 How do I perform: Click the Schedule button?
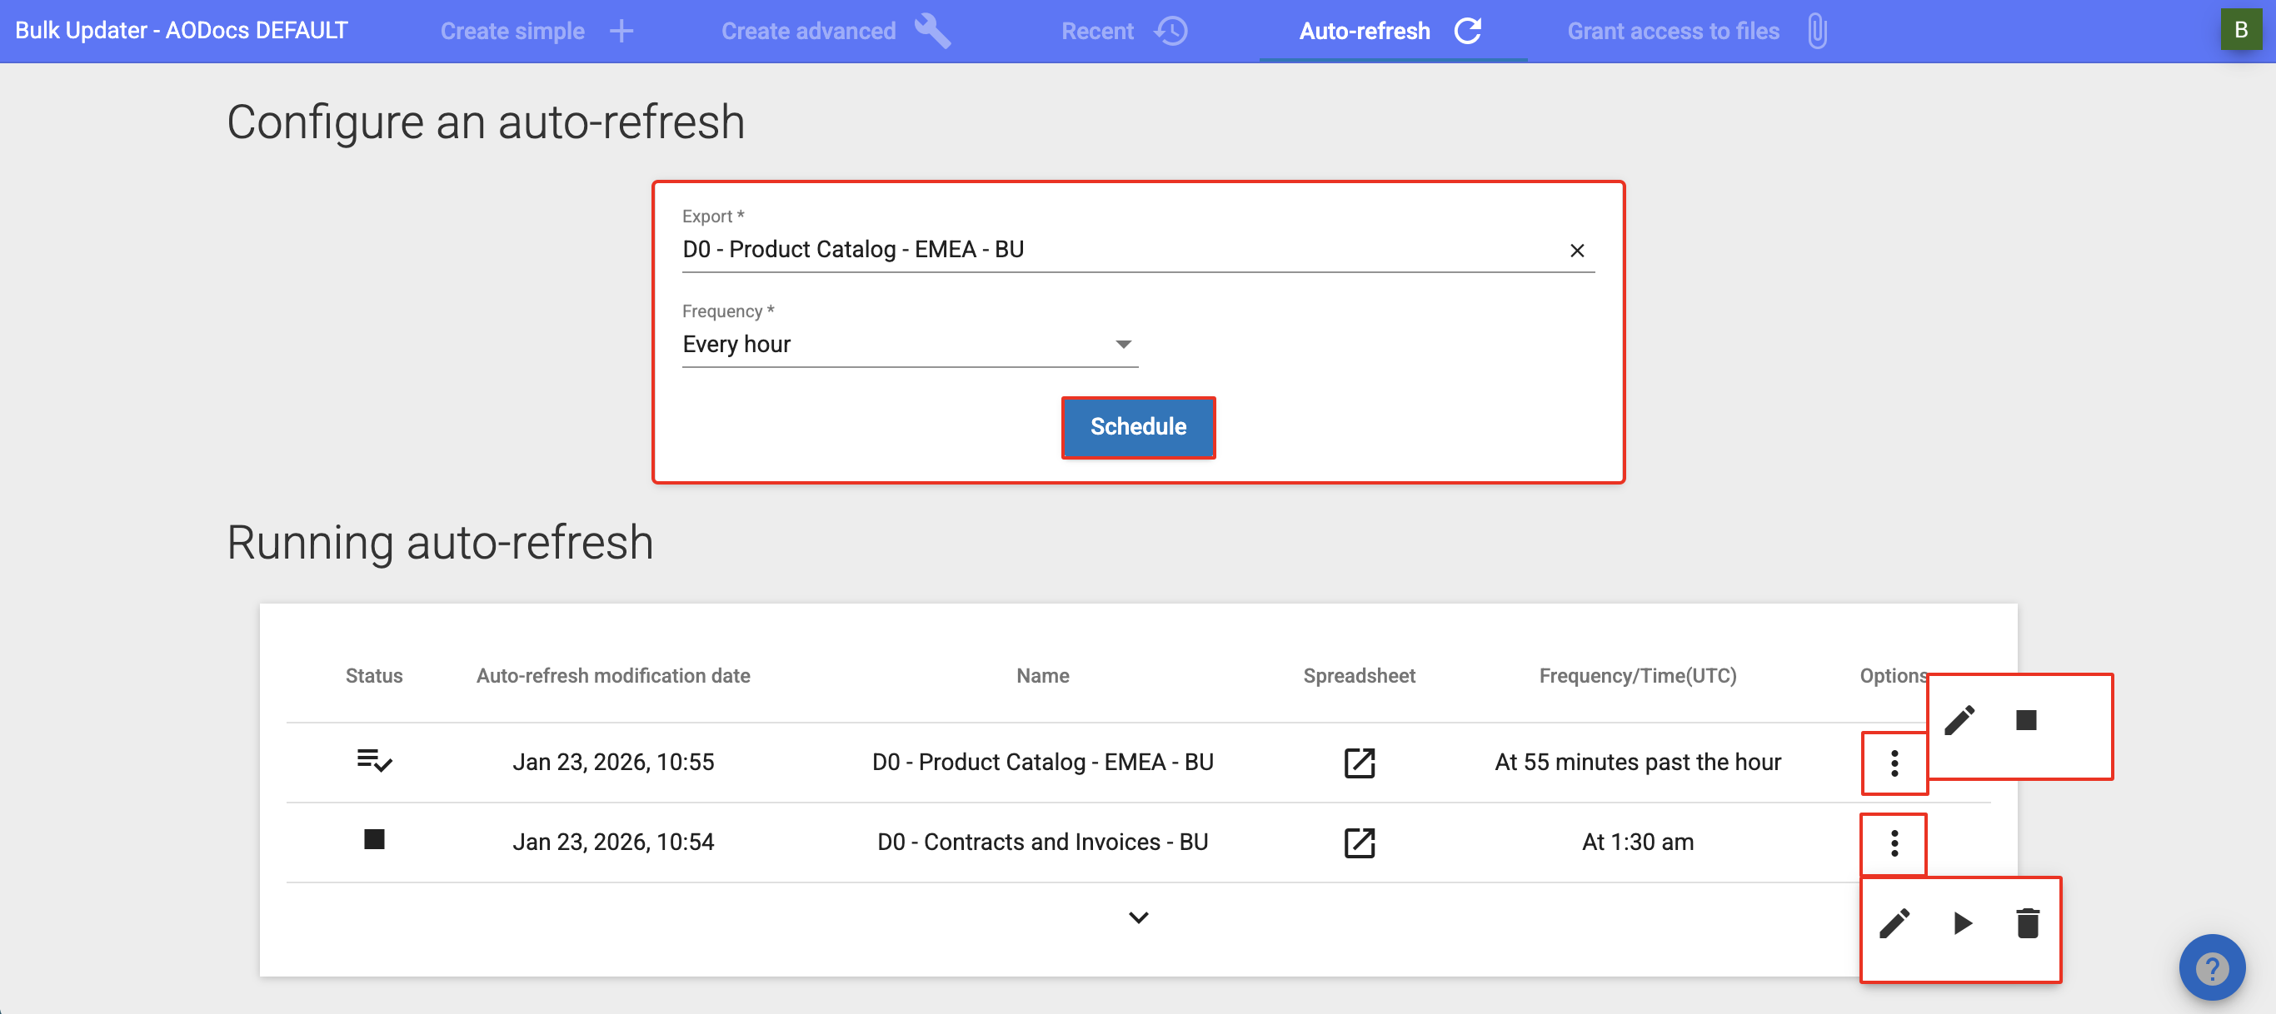[x=1138, y=426]
